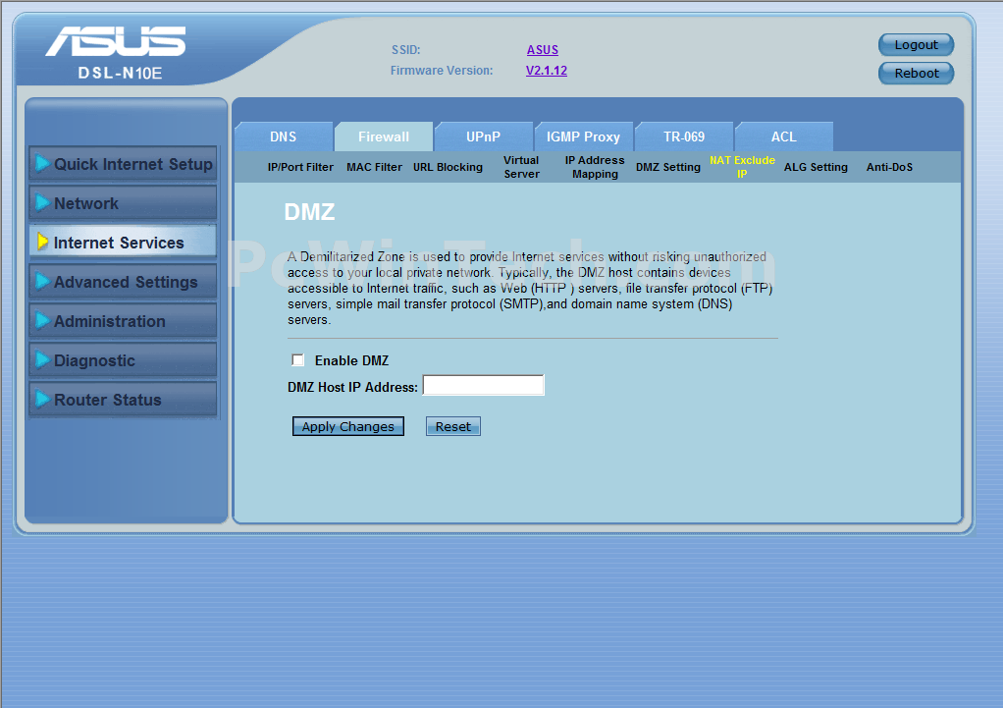Screen dimensions: 1003x708
Task: Open the Diagnostic section
Action: pyautogui.click(x=123, y=360)
